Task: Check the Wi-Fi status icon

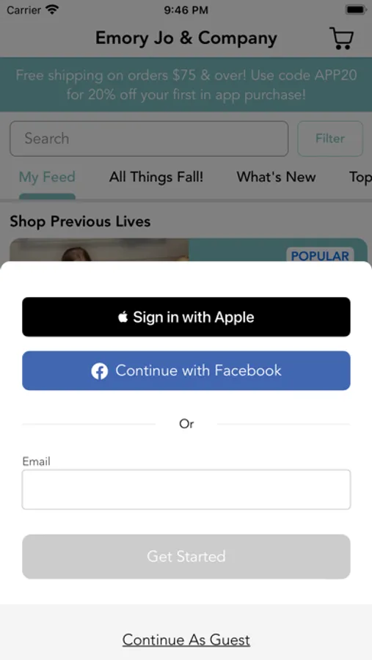Action: click(53, 10)
